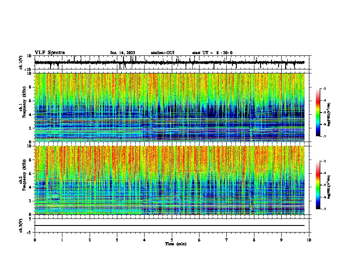Click the "1" tick on the Time axis
The height and width of the screenshot is (269, 348).
62,240
